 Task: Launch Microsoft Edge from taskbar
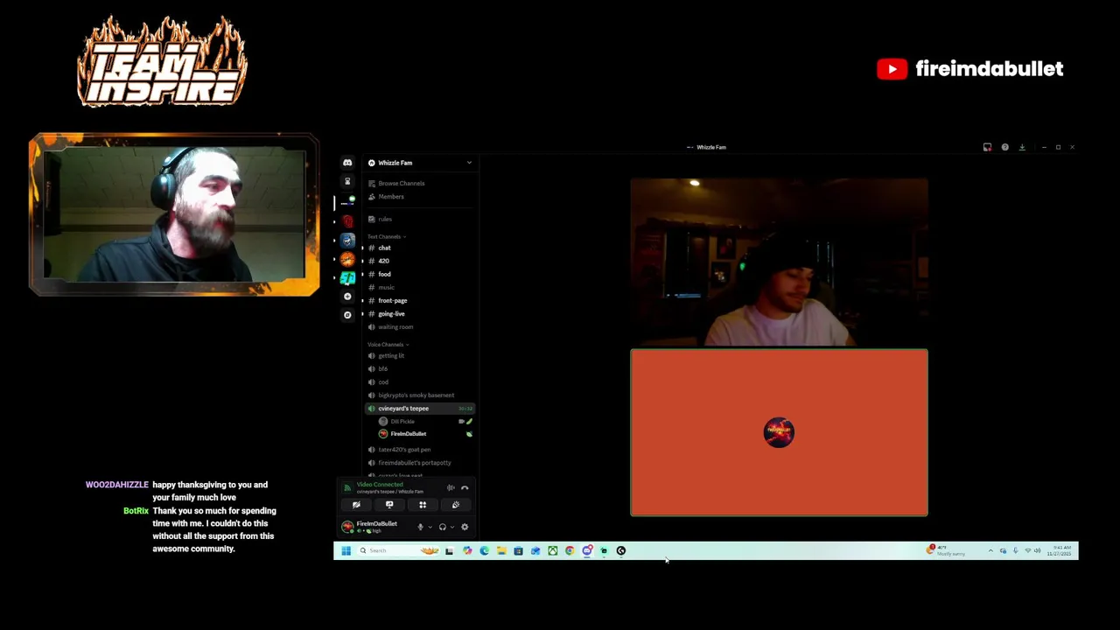pyautogui.click(x=484, y=550)
